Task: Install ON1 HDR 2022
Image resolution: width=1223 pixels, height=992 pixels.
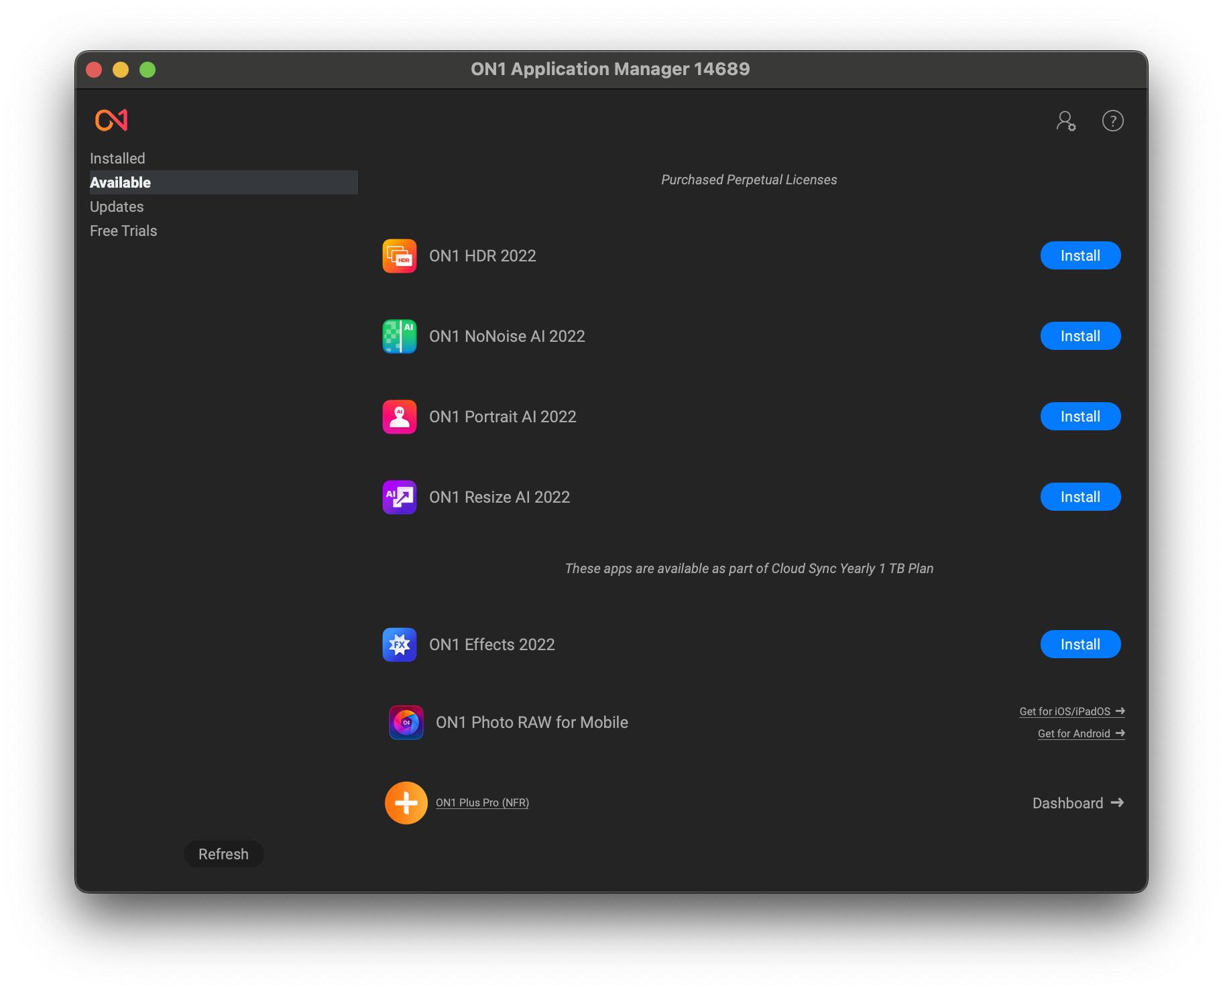Action: tap(1080, 255)
